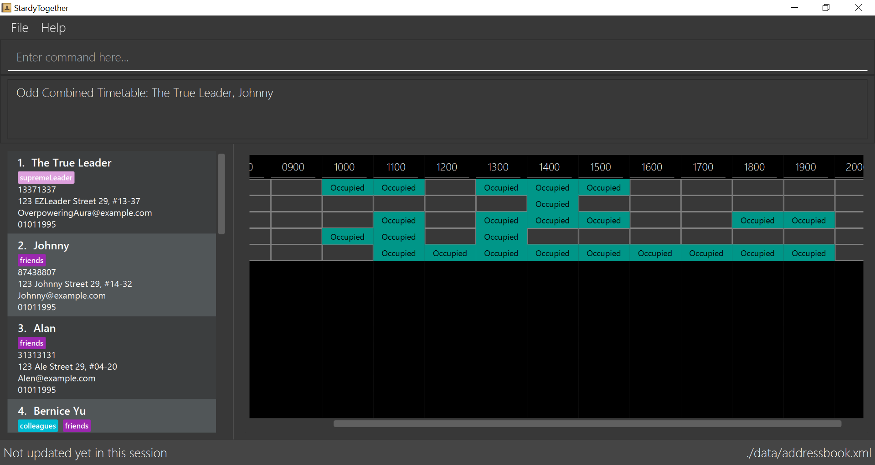Click the 1900 column header
The height and width of the screenshot is (465, 875).
tap(806, 167)
